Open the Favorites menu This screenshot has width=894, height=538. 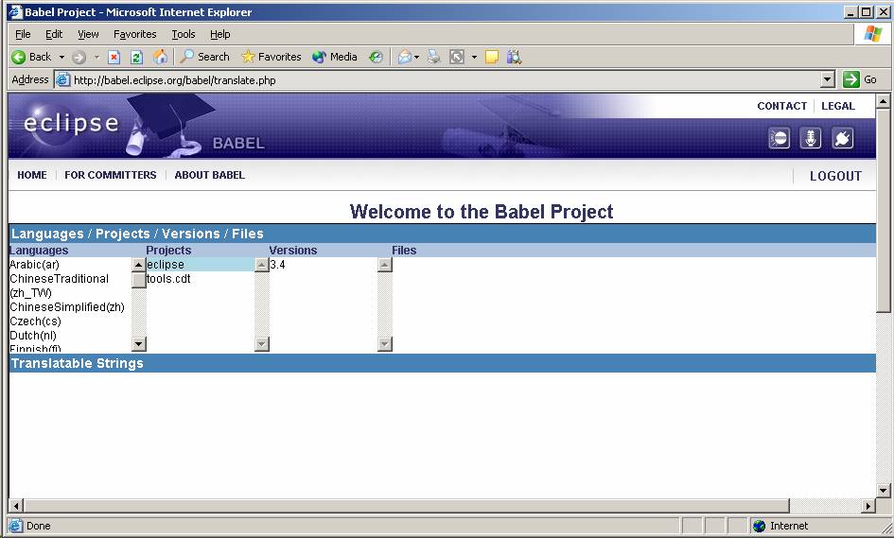135,34
